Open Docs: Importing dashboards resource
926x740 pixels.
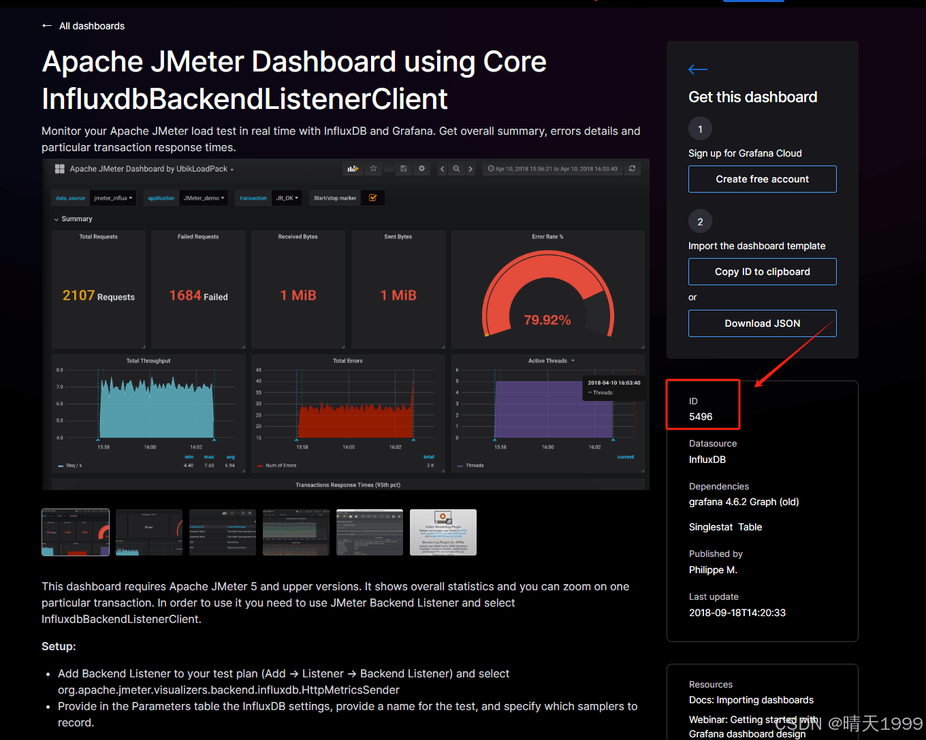(752, 700)
